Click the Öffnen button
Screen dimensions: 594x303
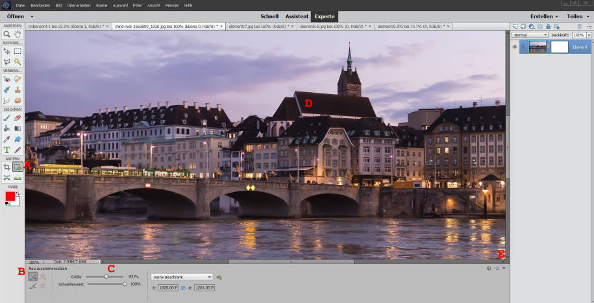[x=14, y=16]
